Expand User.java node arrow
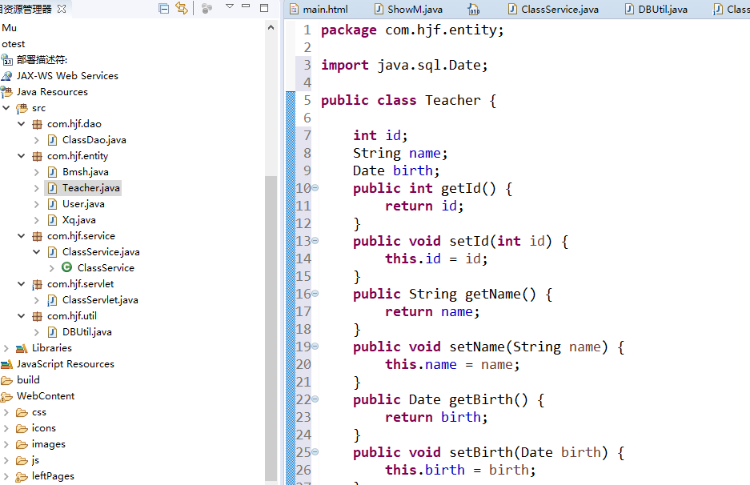Viewport: 750px width, 485px height. tap(36, 204)
